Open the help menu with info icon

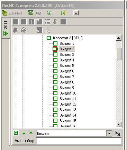point(51,13)
